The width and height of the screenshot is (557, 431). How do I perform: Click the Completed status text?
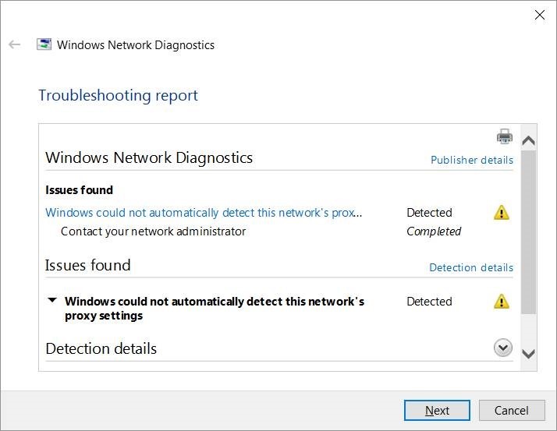(434, 231)
